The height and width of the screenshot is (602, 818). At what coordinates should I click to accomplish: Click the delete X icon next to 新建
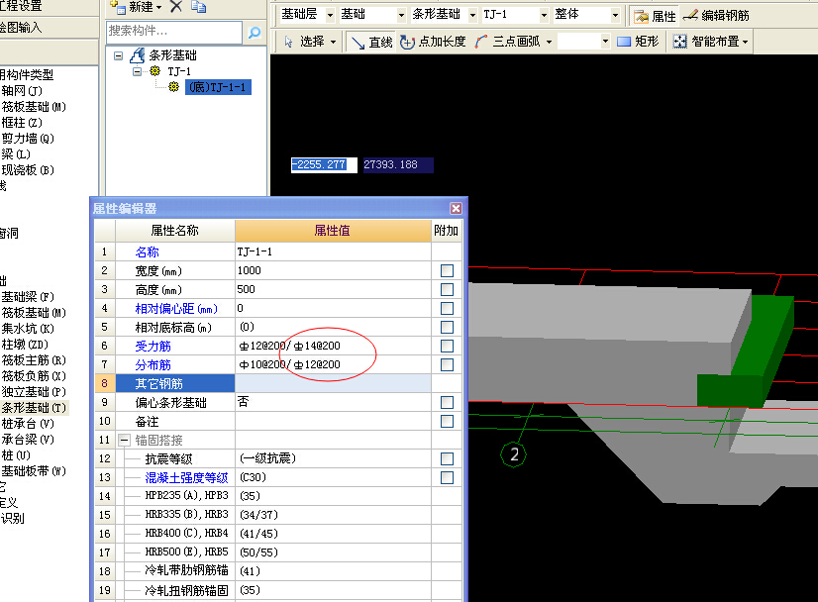tap(176, 7)
